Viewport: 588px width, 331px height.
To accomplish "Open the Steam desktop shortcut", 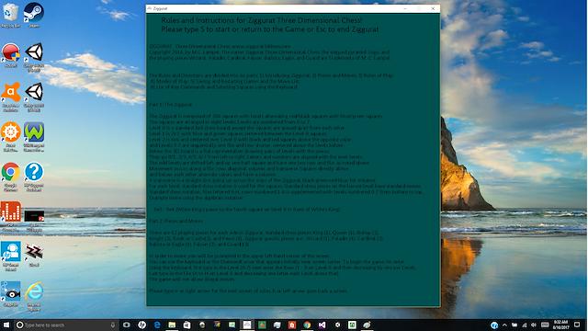I will pyautogui.click(x=34, y=15).
